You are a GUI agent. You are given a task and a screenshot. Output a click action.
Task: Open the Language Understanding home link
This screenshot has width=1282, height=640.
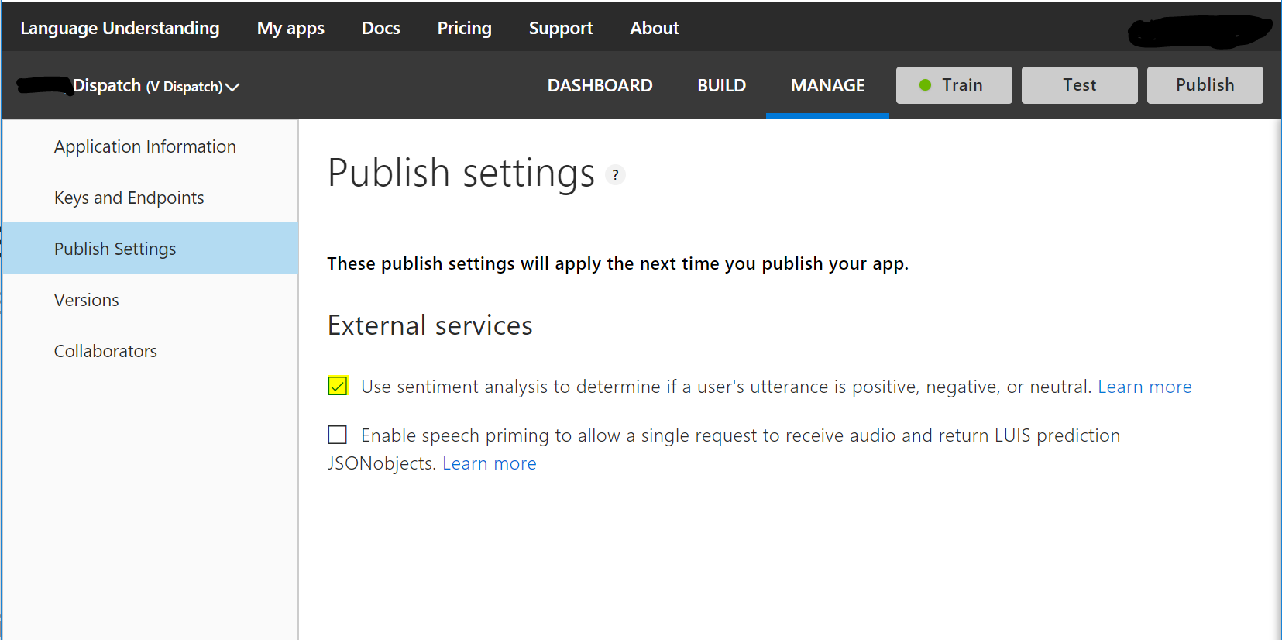click(x=120, y=28)
